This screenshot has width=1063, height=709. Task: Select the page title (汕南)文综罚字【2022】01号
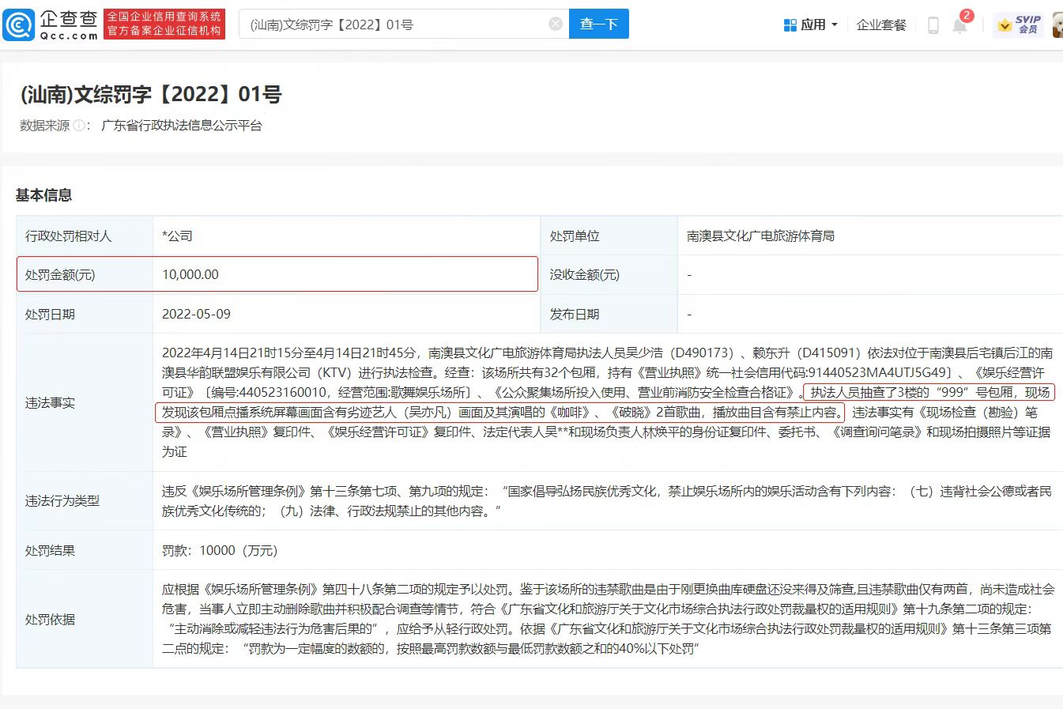coord(151,95)
